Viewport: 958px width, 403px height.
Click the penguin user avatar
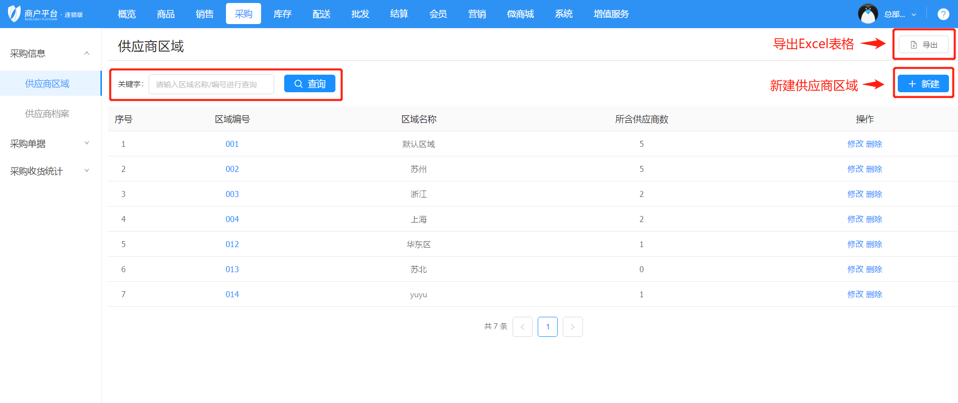[868, 14]
